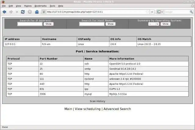195x130 pixels.
Task: Click the More Information column header
Action: click(148, 59)
